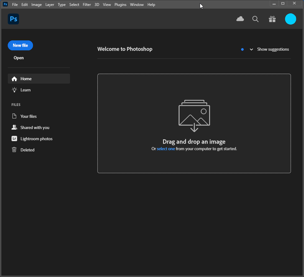Open the Type menu

point(62,4)
